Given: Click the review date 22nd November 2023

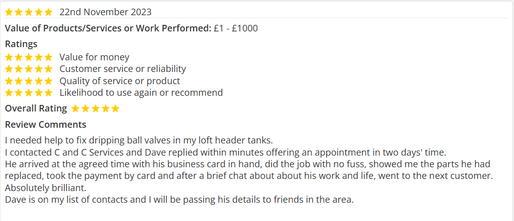Looking at the screenshot, I should coord(105,12).
